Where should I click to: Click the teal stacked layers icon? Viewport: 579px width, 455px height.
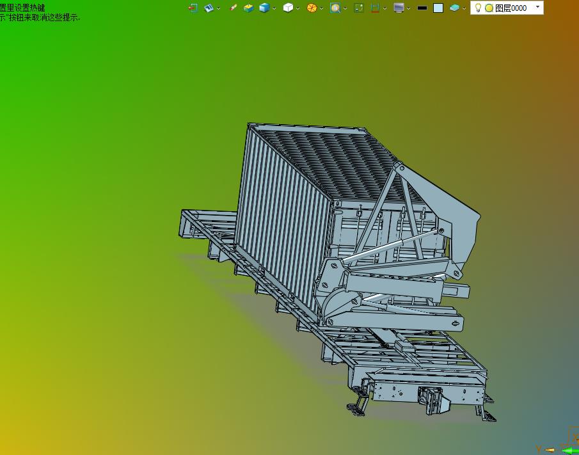pos(454,8)
